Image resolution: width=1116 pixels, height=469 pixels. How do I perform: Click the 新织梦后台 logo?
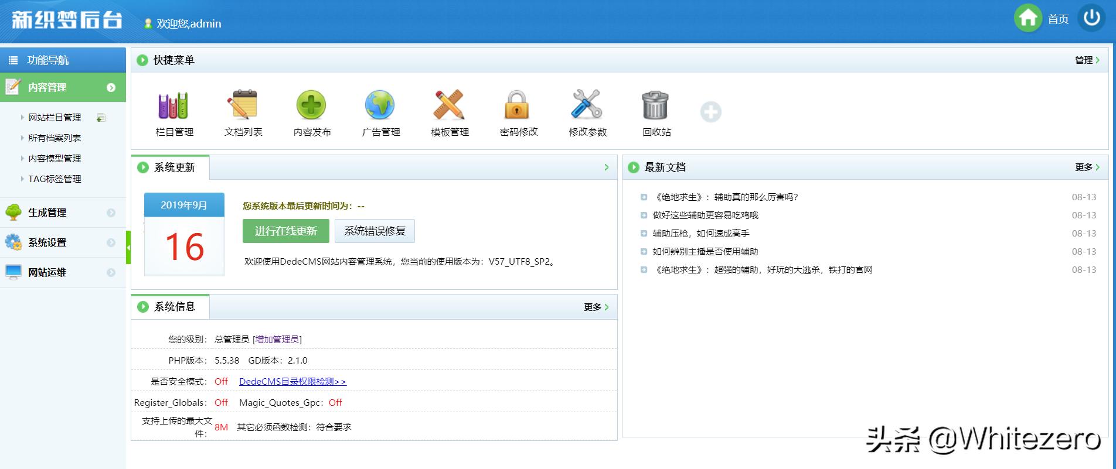click(67, 20)
